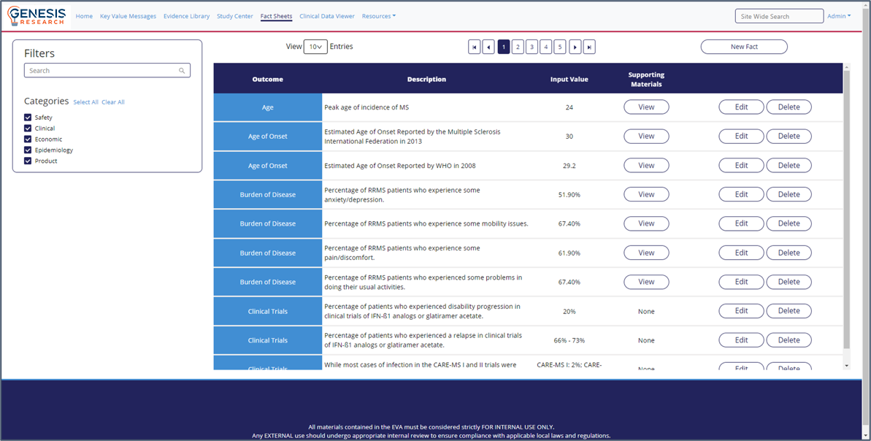Viewport: 871px width, 441px height.
Task: Go to page 3
Action: (x=532, y=47)
